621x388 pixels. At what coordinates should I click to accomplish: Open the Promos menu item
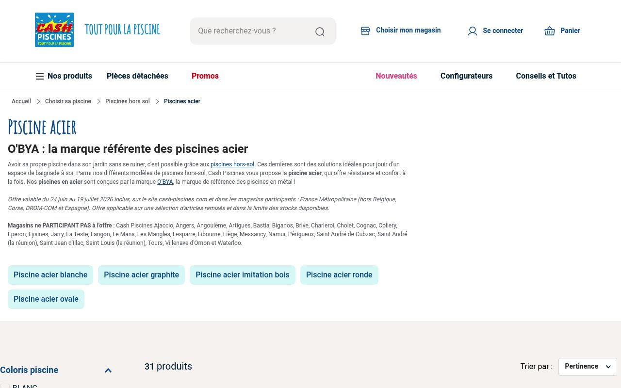pyautogui.click(x=205, y=76)
